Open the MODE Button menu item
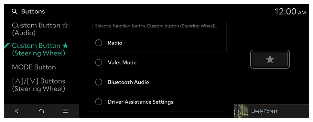Viewport: 313px width, 122px height. click(34, 67)
